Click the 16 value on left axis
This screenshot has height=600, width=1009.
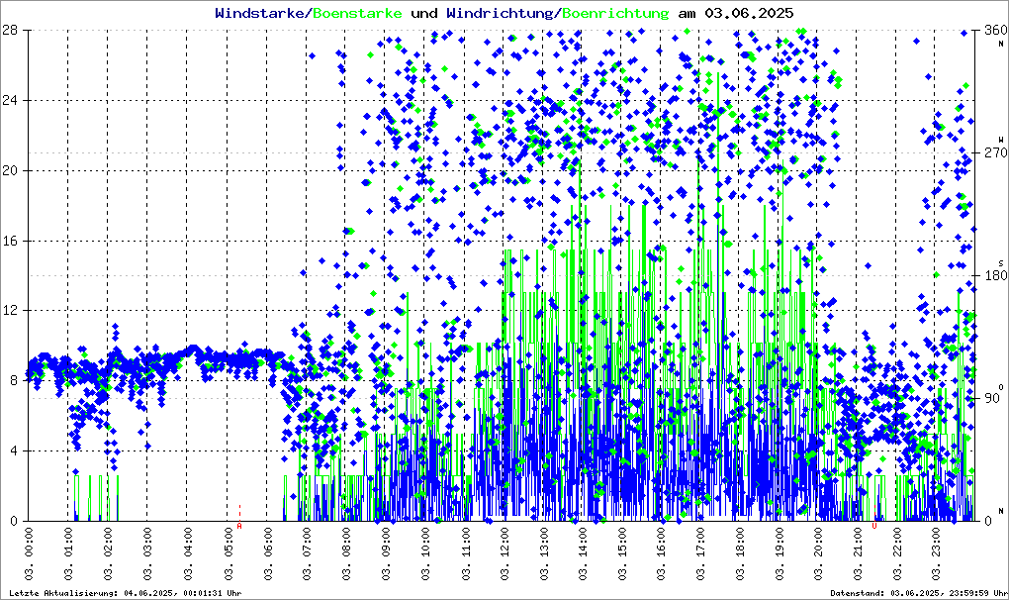[12, 241]
